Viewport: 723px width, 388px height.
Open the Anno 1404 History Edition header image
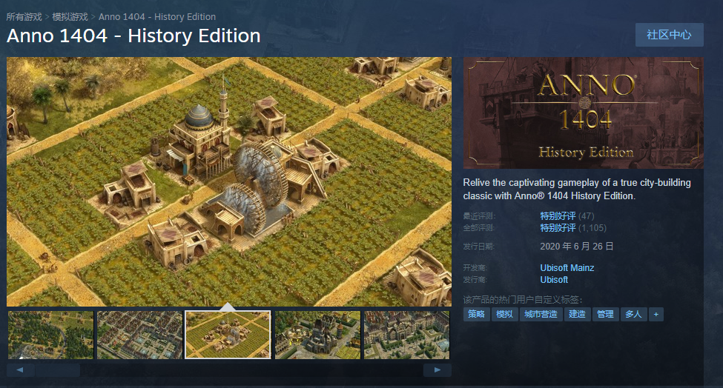[x=584, y=113]
